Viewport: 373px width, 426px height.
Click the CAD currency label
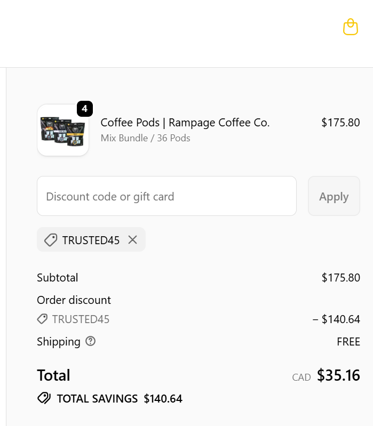(x=301, y=377)
